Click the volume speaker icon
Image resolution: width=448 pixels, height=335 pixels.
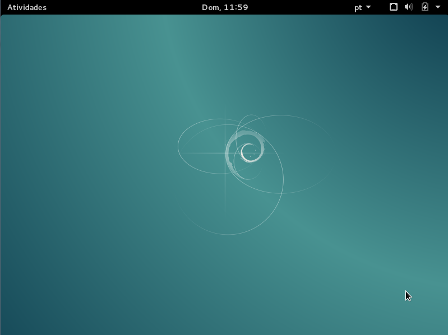coord(409,7)
